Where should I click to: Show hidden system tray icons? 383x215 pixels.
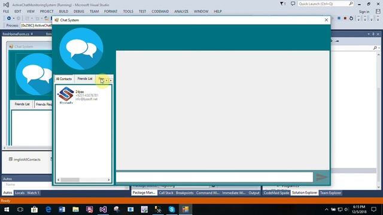tap(327, 210)
